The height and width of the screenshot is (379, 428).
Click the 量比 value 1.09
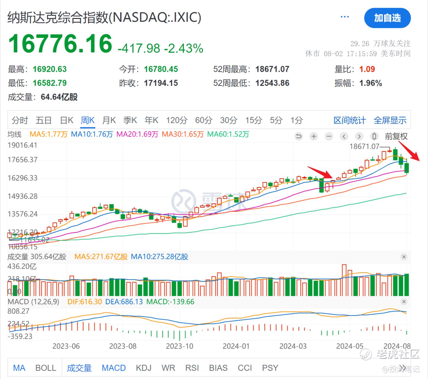click(367, 69)
